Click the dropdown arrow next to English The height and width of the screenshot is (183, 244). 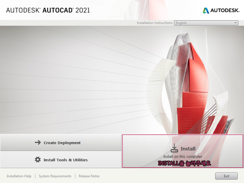point(235,23)
